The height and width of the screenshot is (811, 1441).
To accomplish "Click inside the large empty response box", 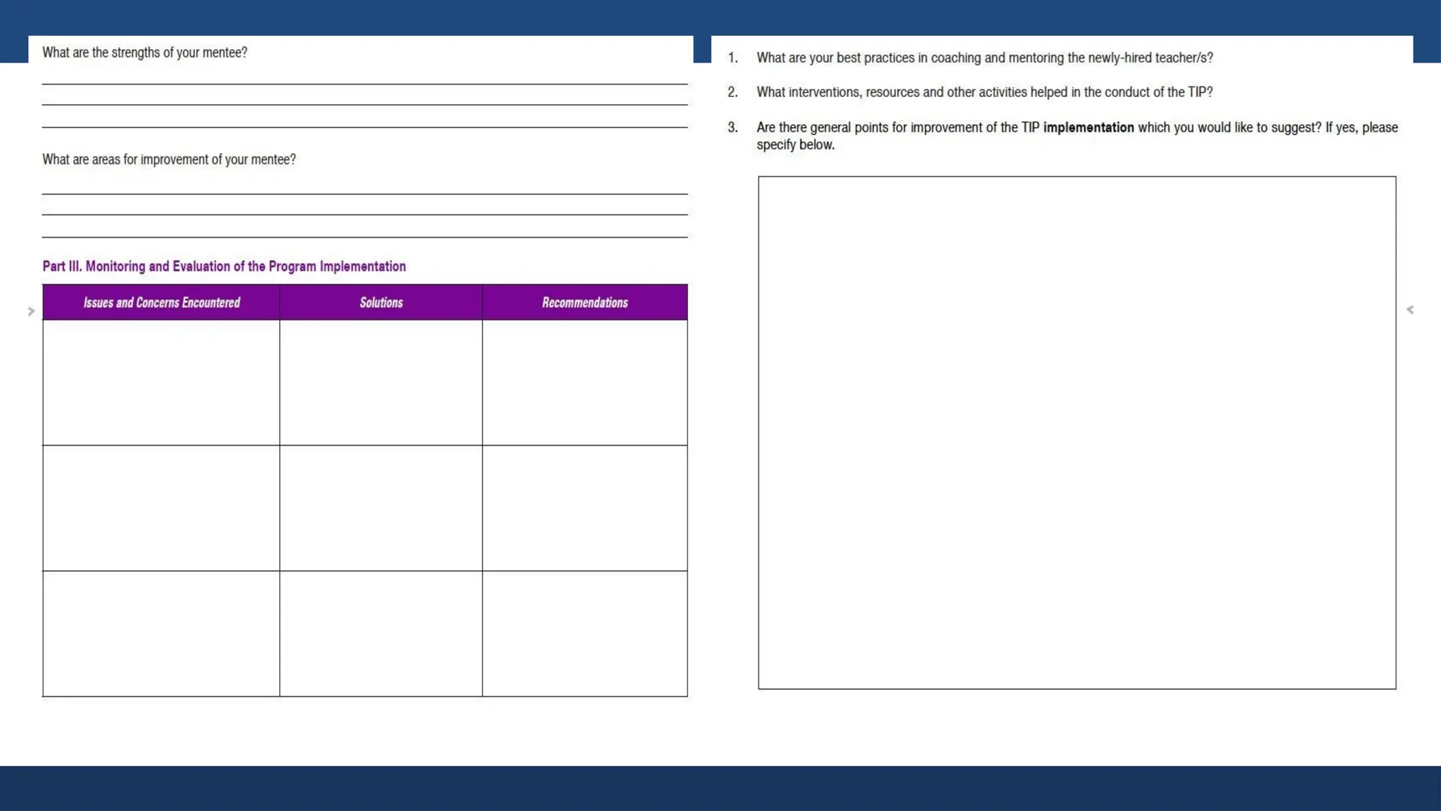I will [1077, 432].
